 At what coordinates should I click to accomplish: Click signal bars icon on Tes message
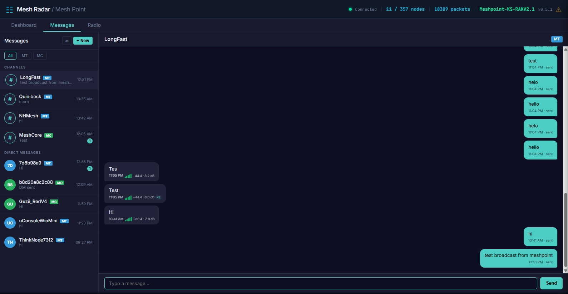pyautogui.click(x=128, y=176)
